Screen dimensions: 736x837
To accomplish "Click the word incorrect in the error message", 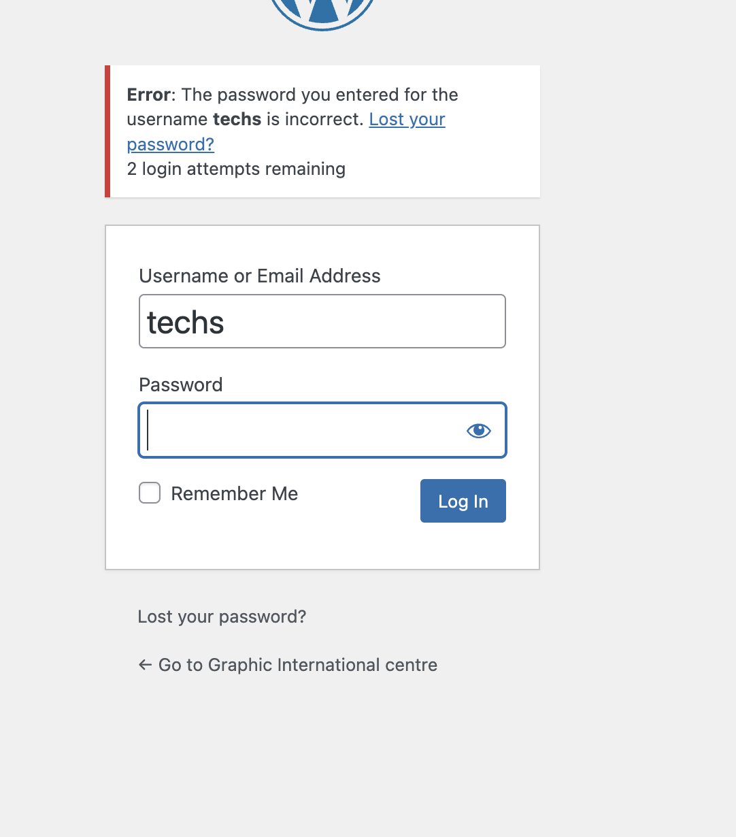I will click(323, 120).
